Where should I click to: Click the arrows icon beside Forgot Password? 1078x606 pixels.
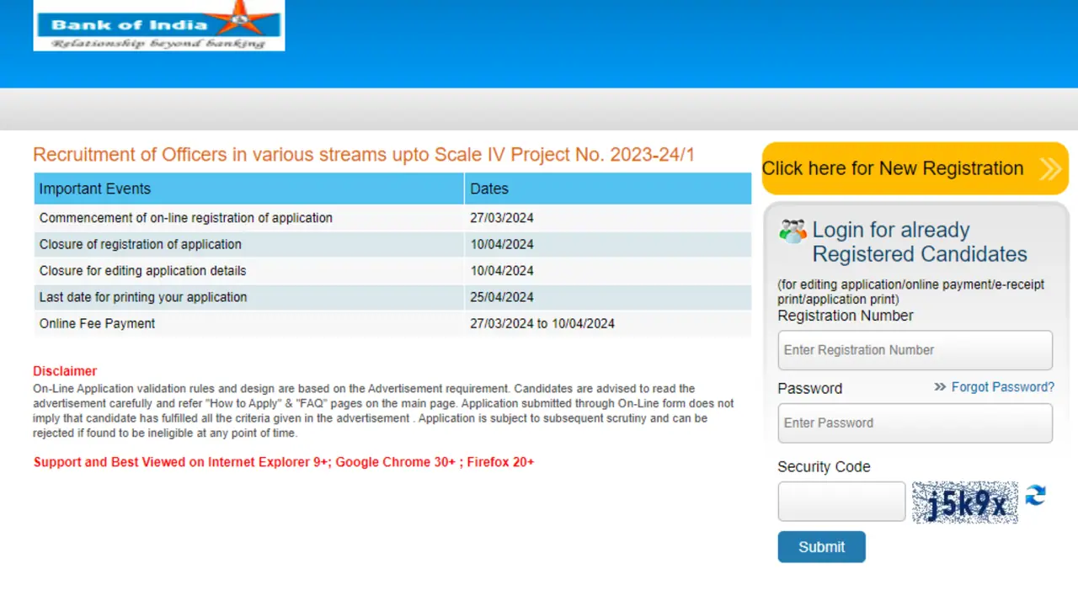point(940,387)
